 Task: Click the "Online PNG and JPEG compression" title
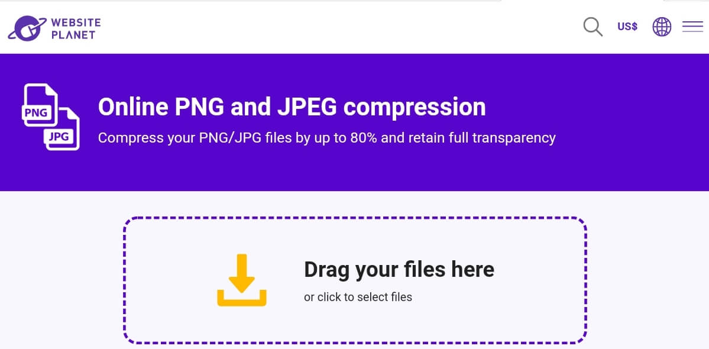pyautogui.click(x=292, y=107)
